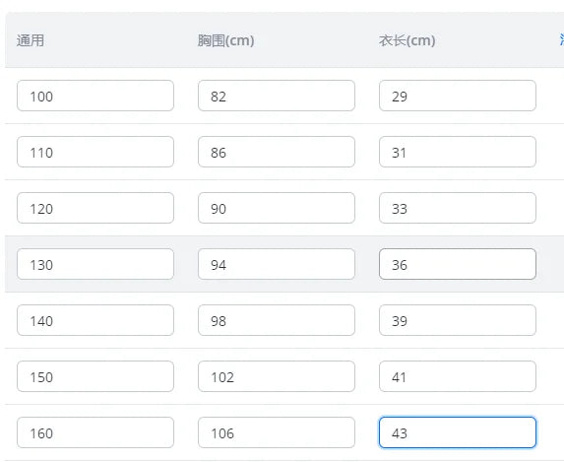The width and height of the screenshot is (564, 462).
Task: Edit the size field containing 120
Action: 95,208
